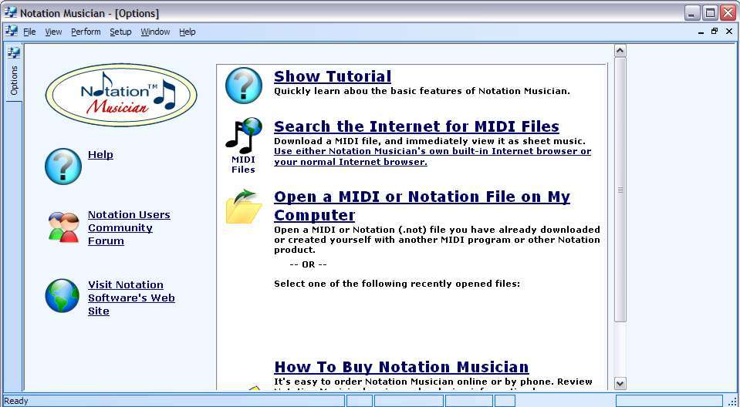Viewport: 740px width, 407px height.
Task: Open the View menu
Action: point(53,32)
